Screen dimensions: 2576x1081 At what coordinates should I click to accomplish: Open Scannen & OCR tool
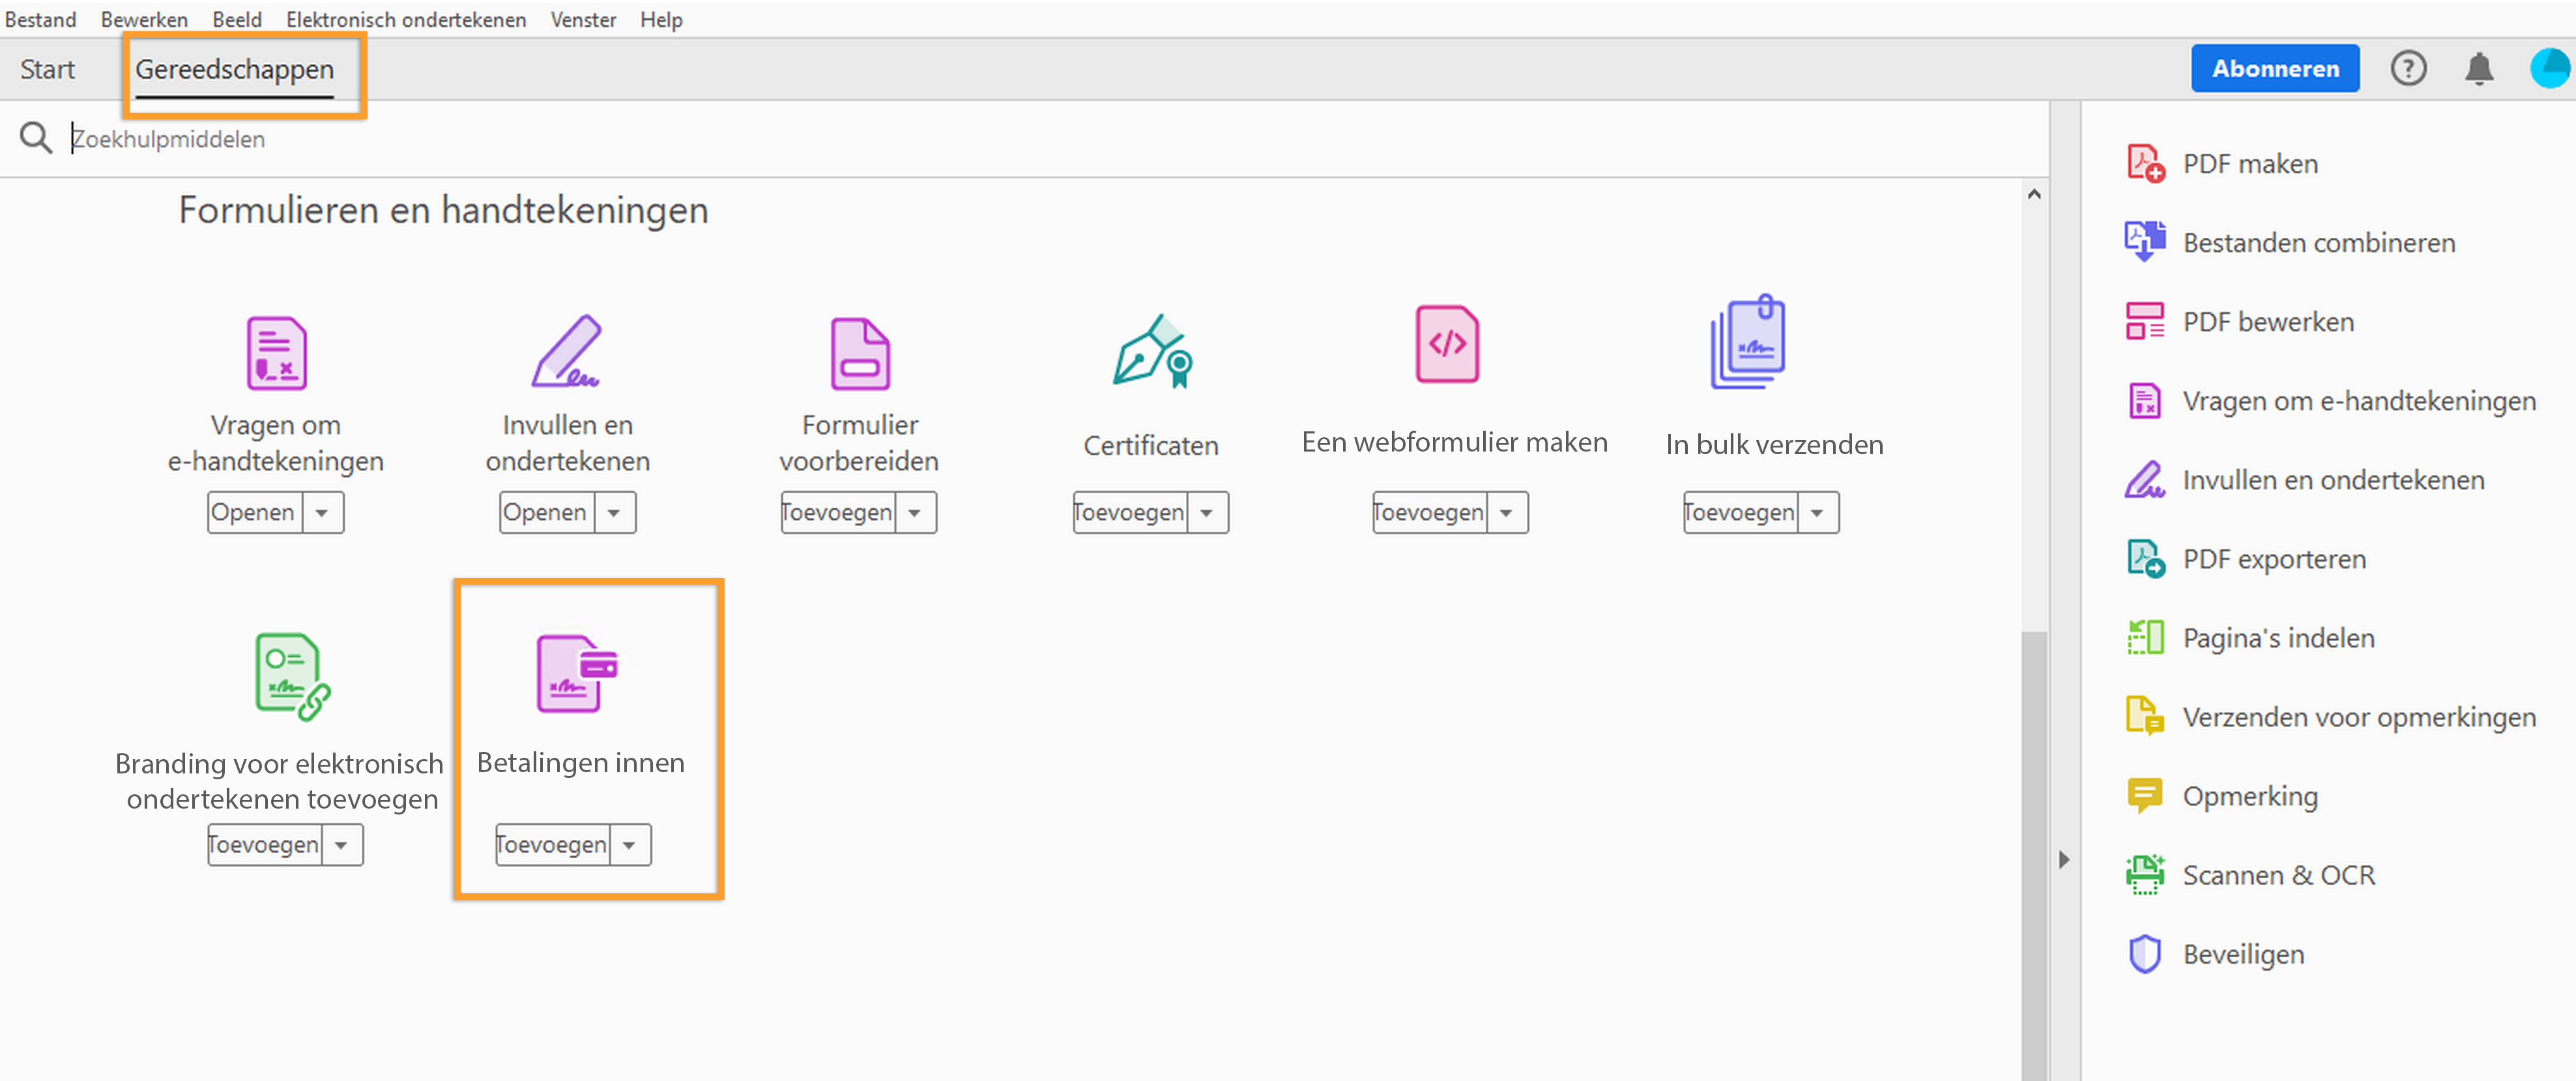pos(2277,875)
